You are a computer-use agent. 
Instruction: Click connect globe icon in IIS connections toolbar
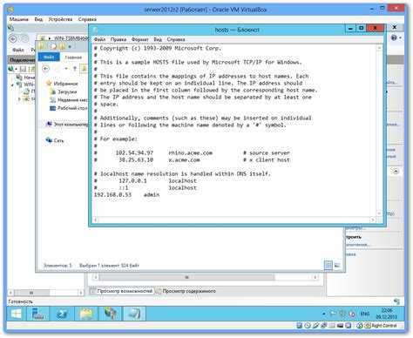11,69
